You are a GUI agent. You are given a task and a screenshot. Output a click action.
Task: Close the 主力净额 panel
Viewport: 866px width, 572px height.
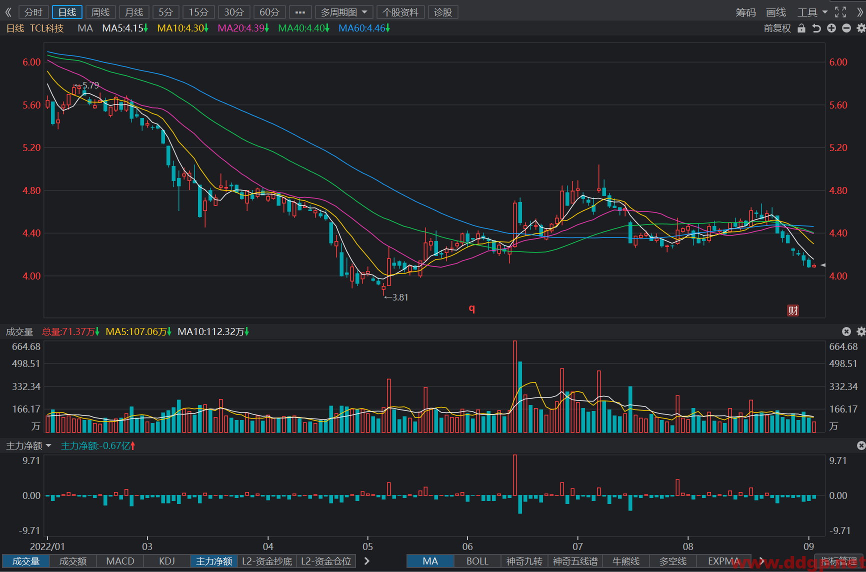(x=861, y=445)
